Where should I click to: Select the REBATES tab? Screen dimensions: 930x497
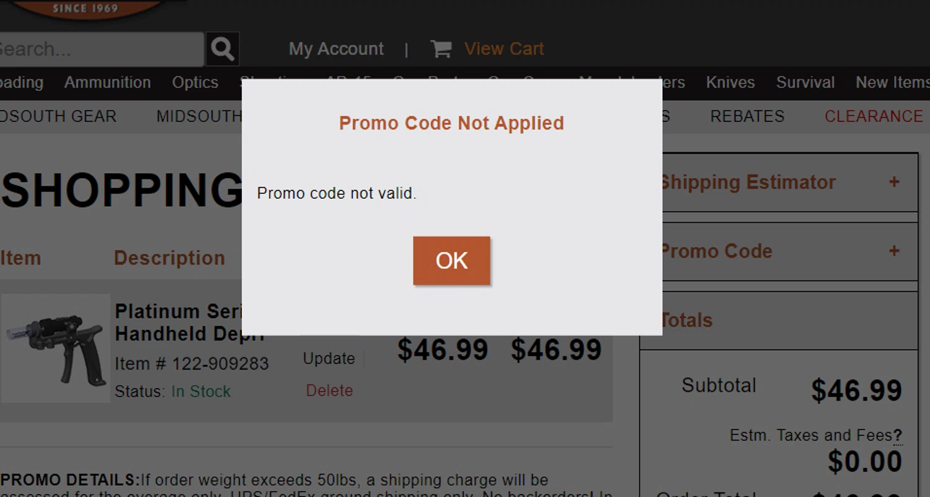747,116
